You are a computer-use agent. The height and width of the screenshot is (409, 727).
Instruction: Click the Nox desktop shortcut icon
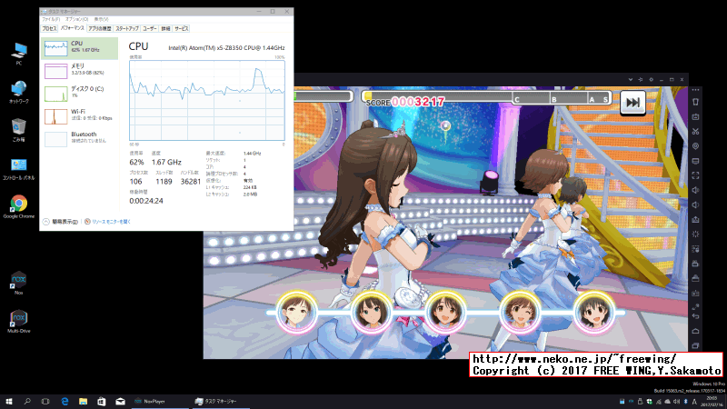19,283
